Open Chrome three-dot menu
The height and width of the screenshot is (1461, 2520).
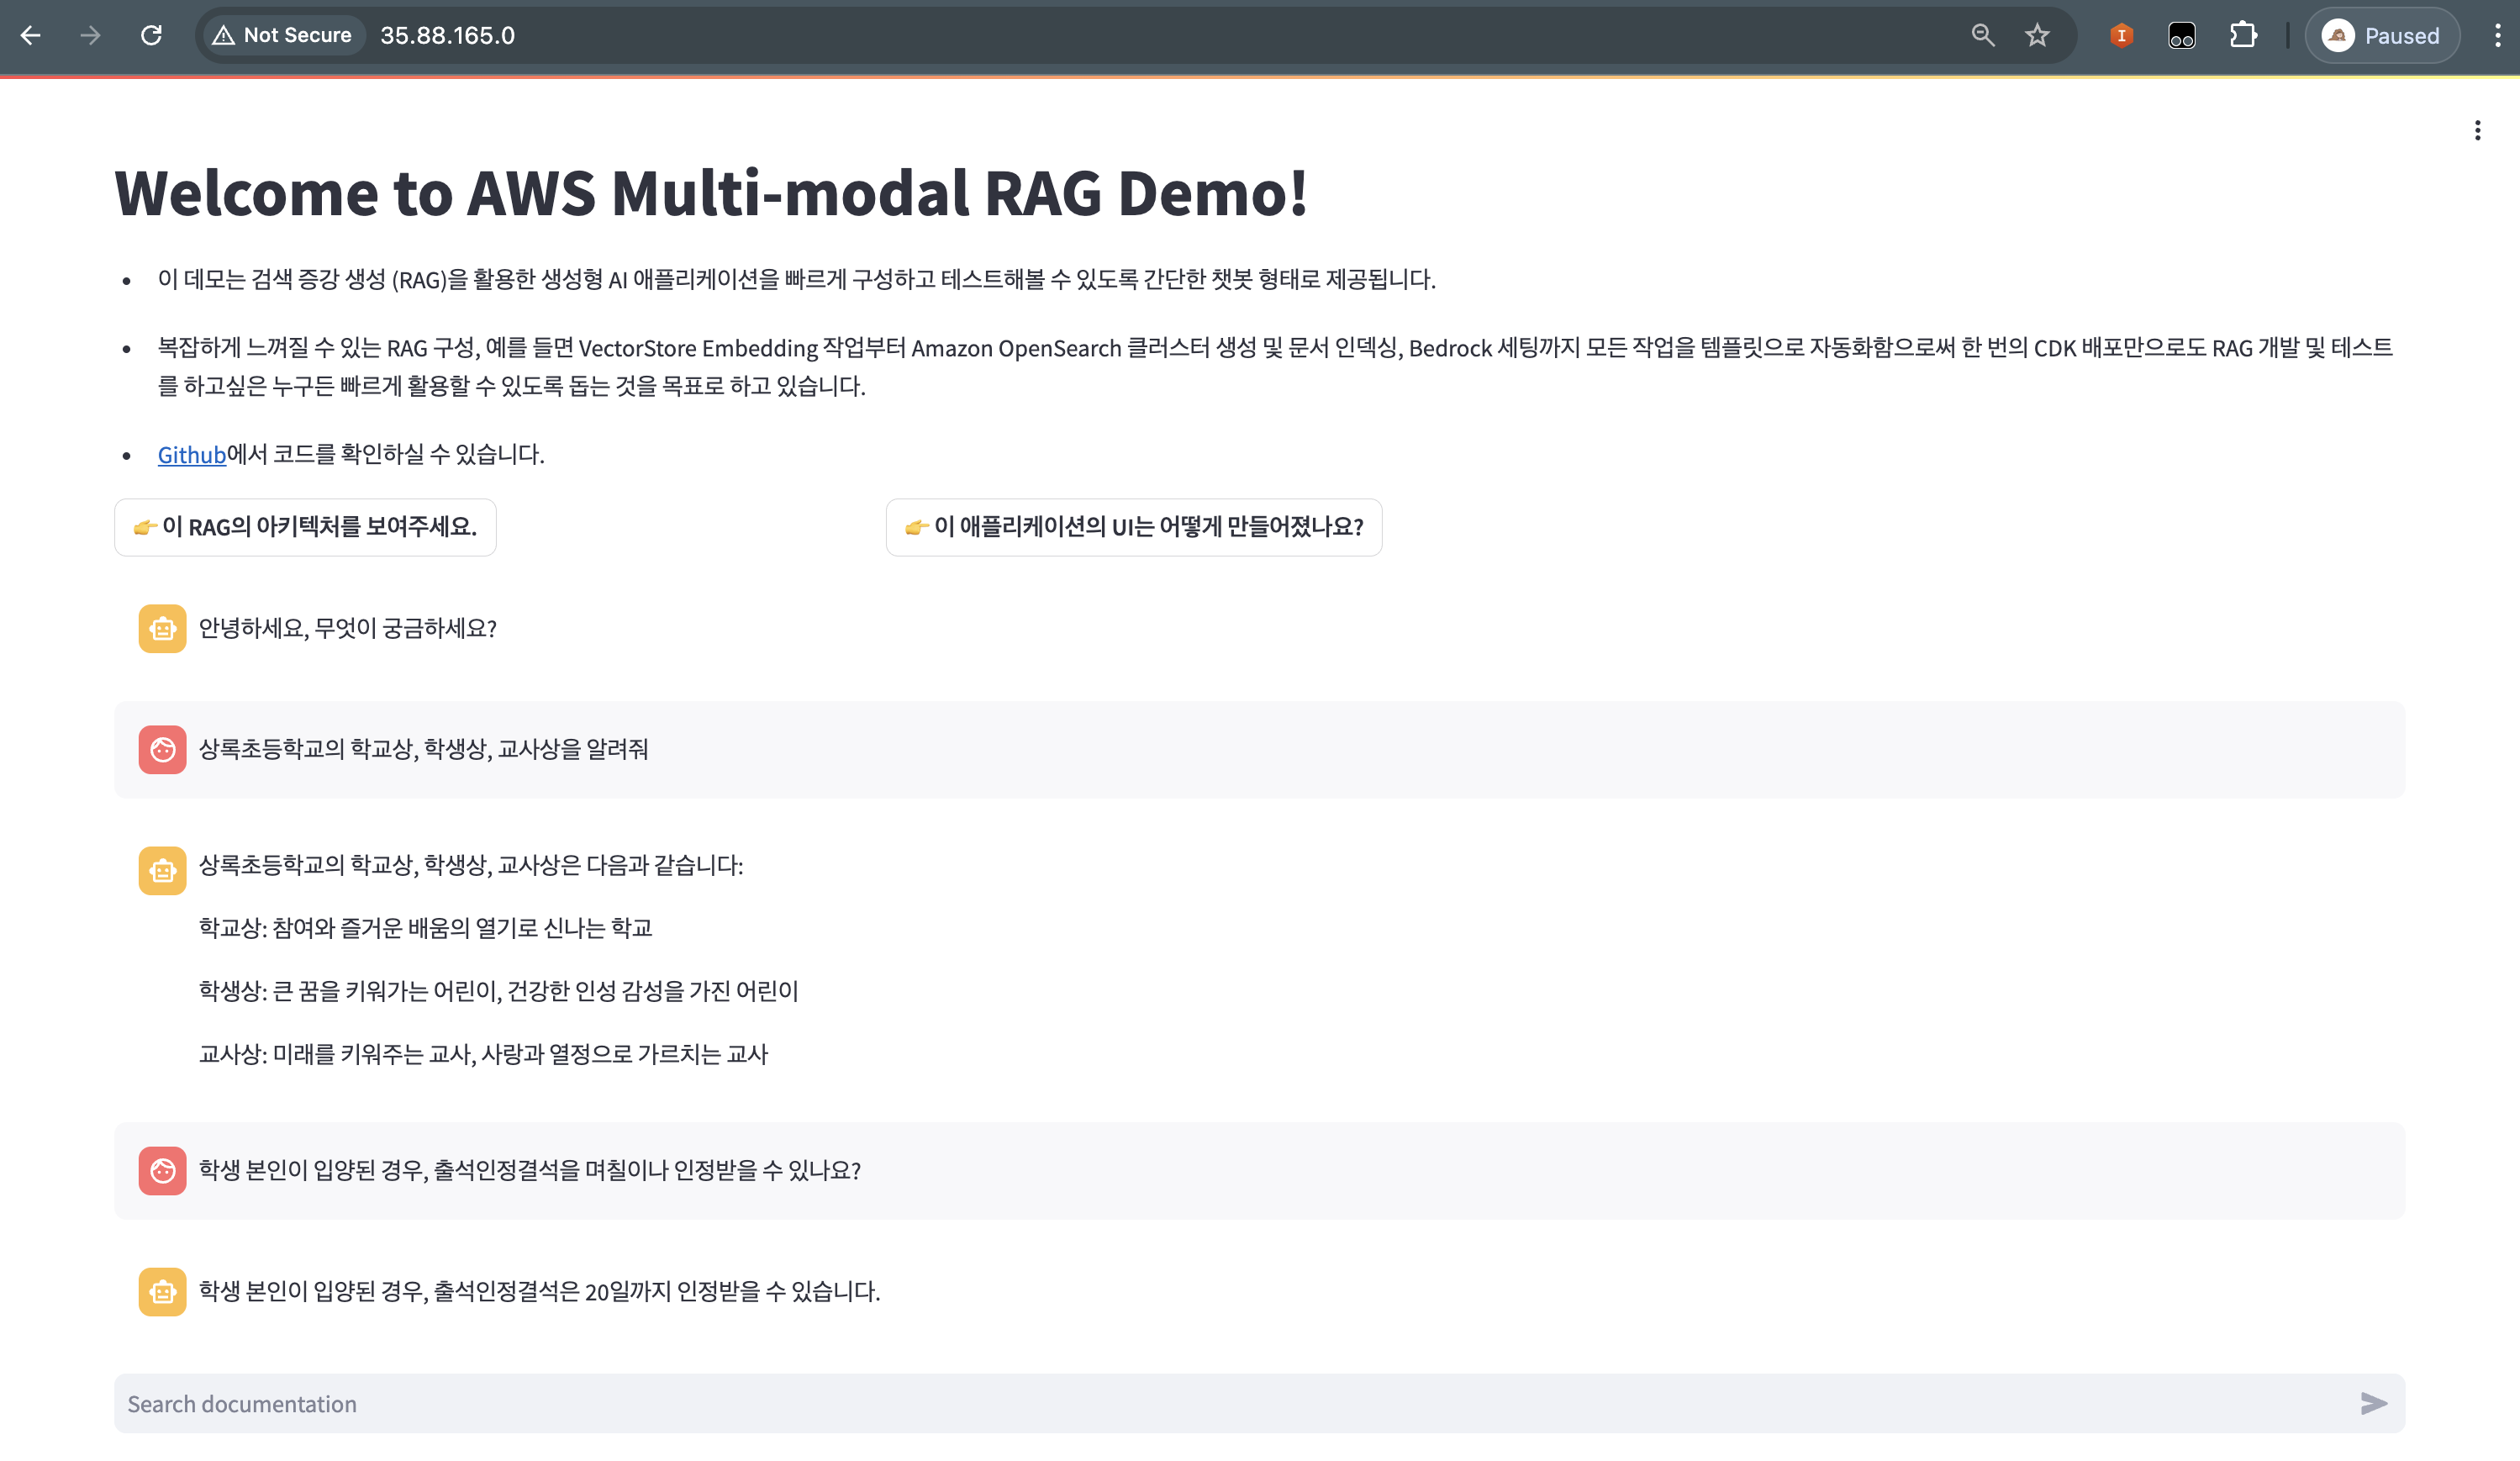[2497, 36]
